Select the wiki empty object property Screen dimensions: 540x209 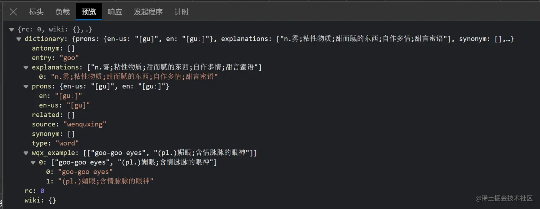coord(39,200)
